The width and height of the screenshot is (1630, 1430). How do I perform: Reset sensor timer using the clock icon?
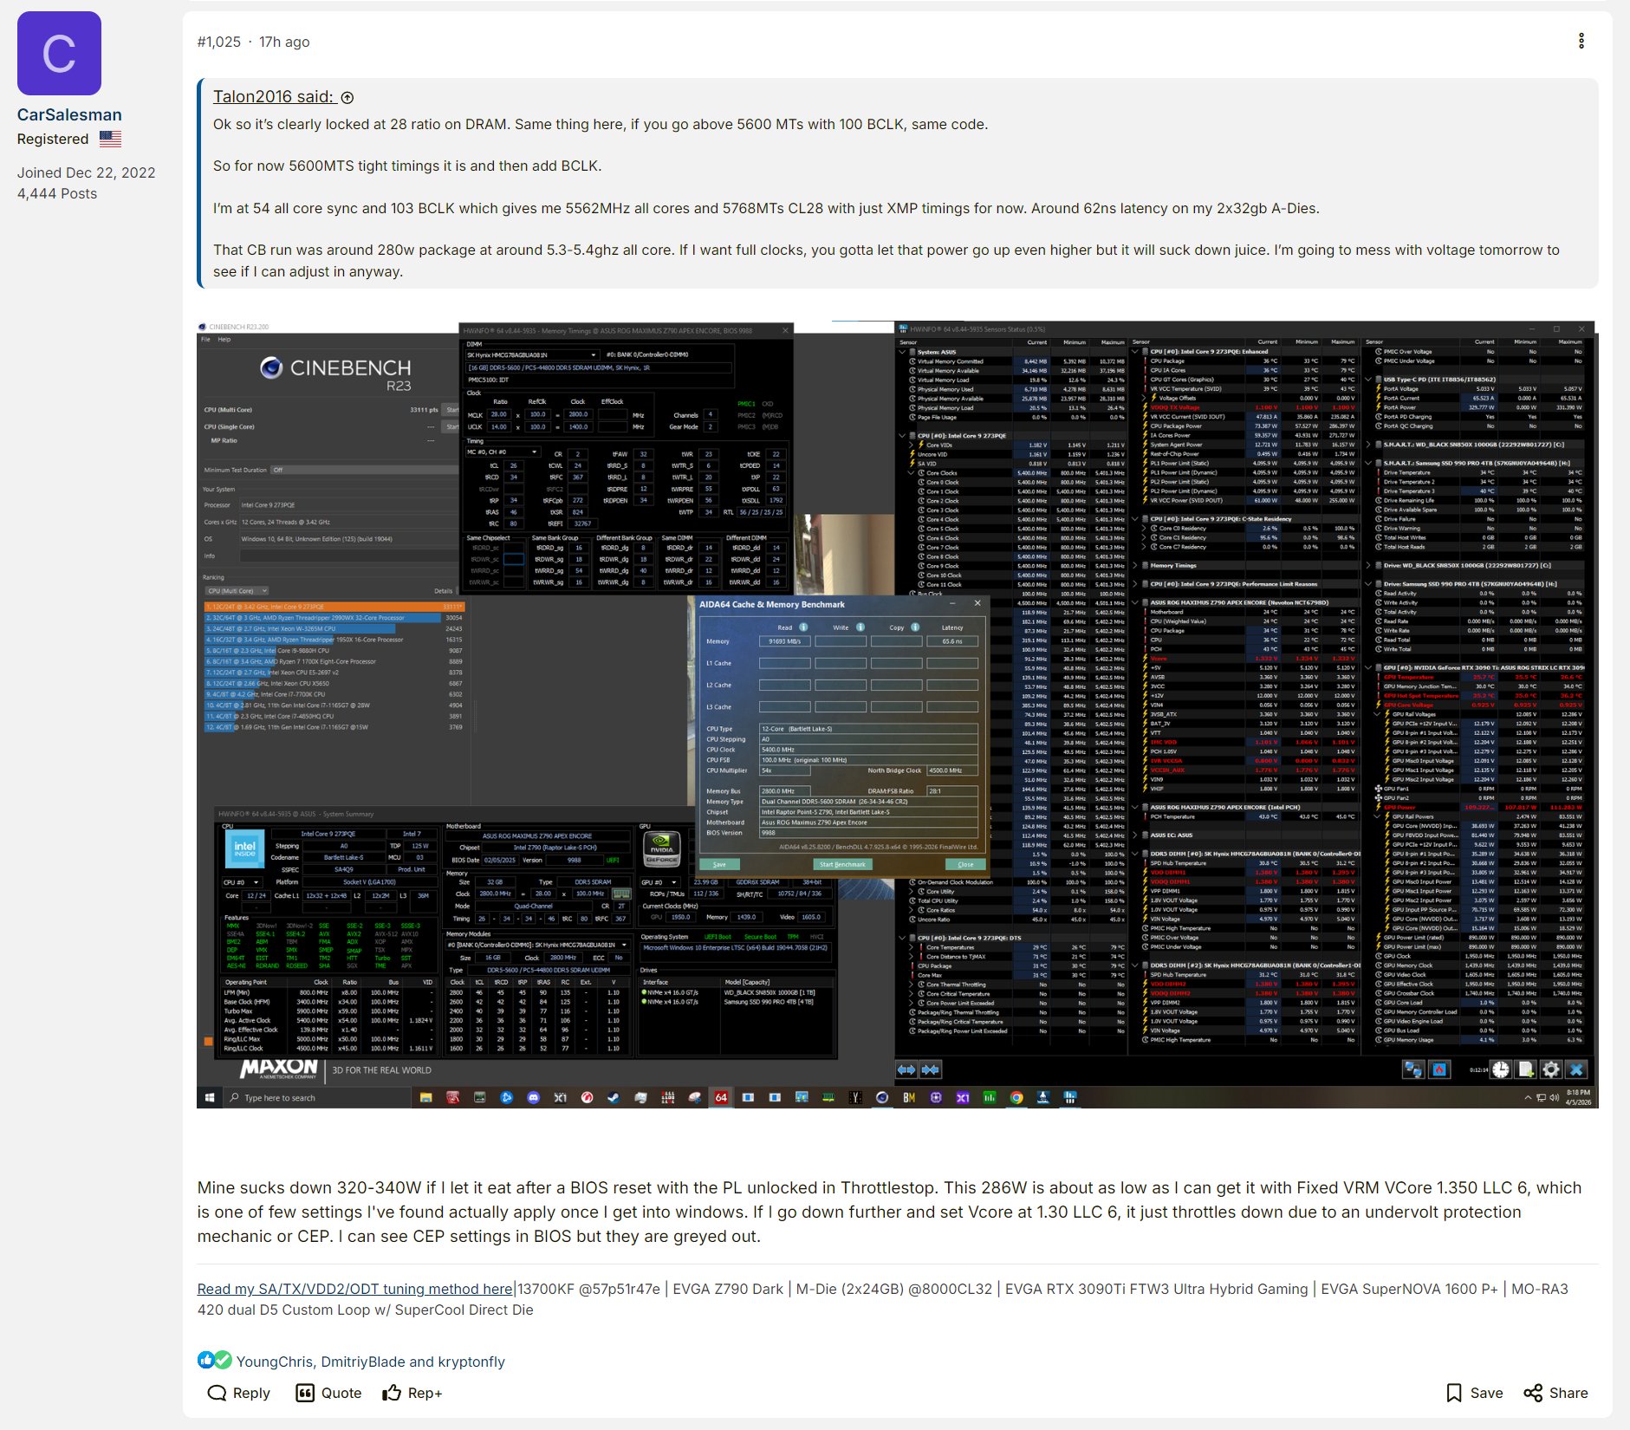(1500, 1069)
